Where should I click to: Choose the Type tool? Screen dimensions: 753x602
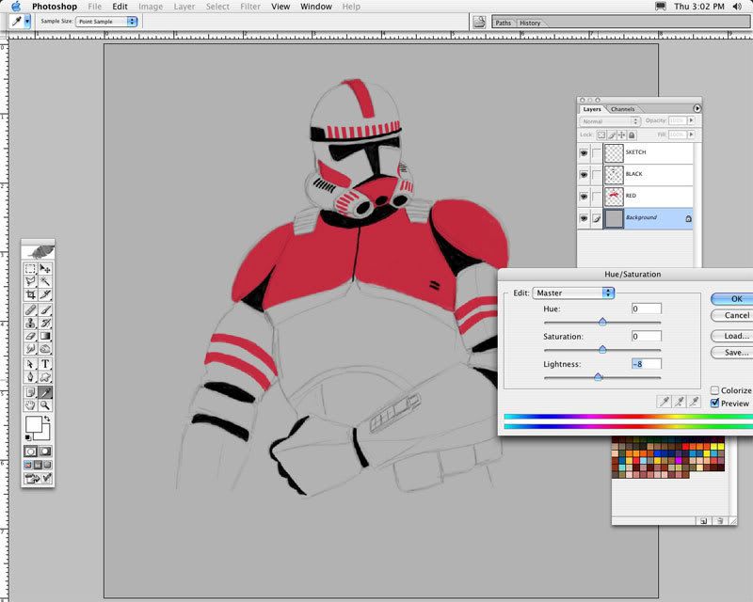point(45,364)
